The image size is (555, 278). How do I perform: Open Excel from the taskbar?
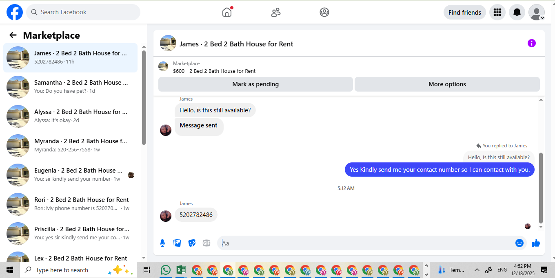[x=181, y=270]
